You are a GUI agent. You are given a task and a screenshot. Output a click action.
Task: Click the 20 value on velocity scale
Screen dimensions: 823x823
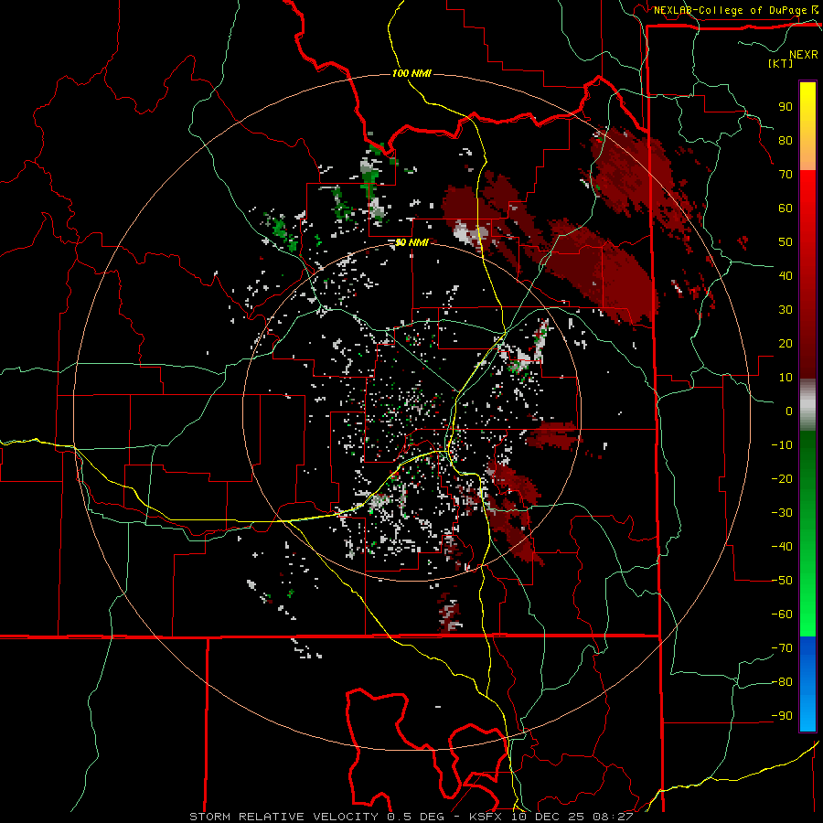[x=786, y=343]
